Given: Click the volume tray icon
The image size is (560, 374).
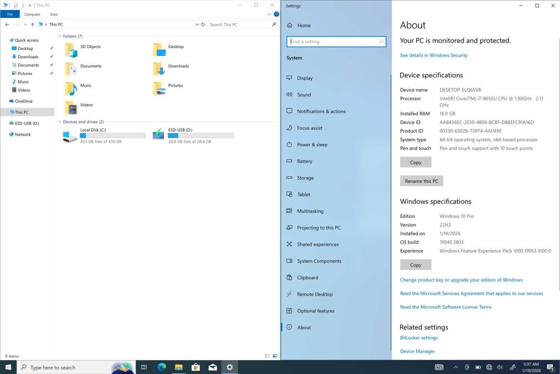Looking at the screenshot, I should point(500,367).
